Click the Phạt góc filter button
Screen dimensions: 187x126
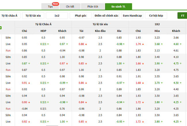(x=81, y=15)
